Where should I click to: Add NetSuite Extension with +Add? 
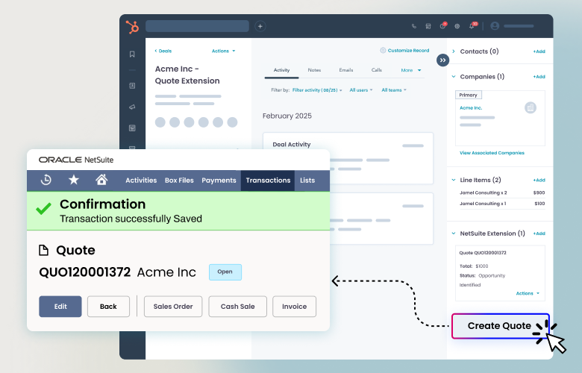click(x=539, y=233)
